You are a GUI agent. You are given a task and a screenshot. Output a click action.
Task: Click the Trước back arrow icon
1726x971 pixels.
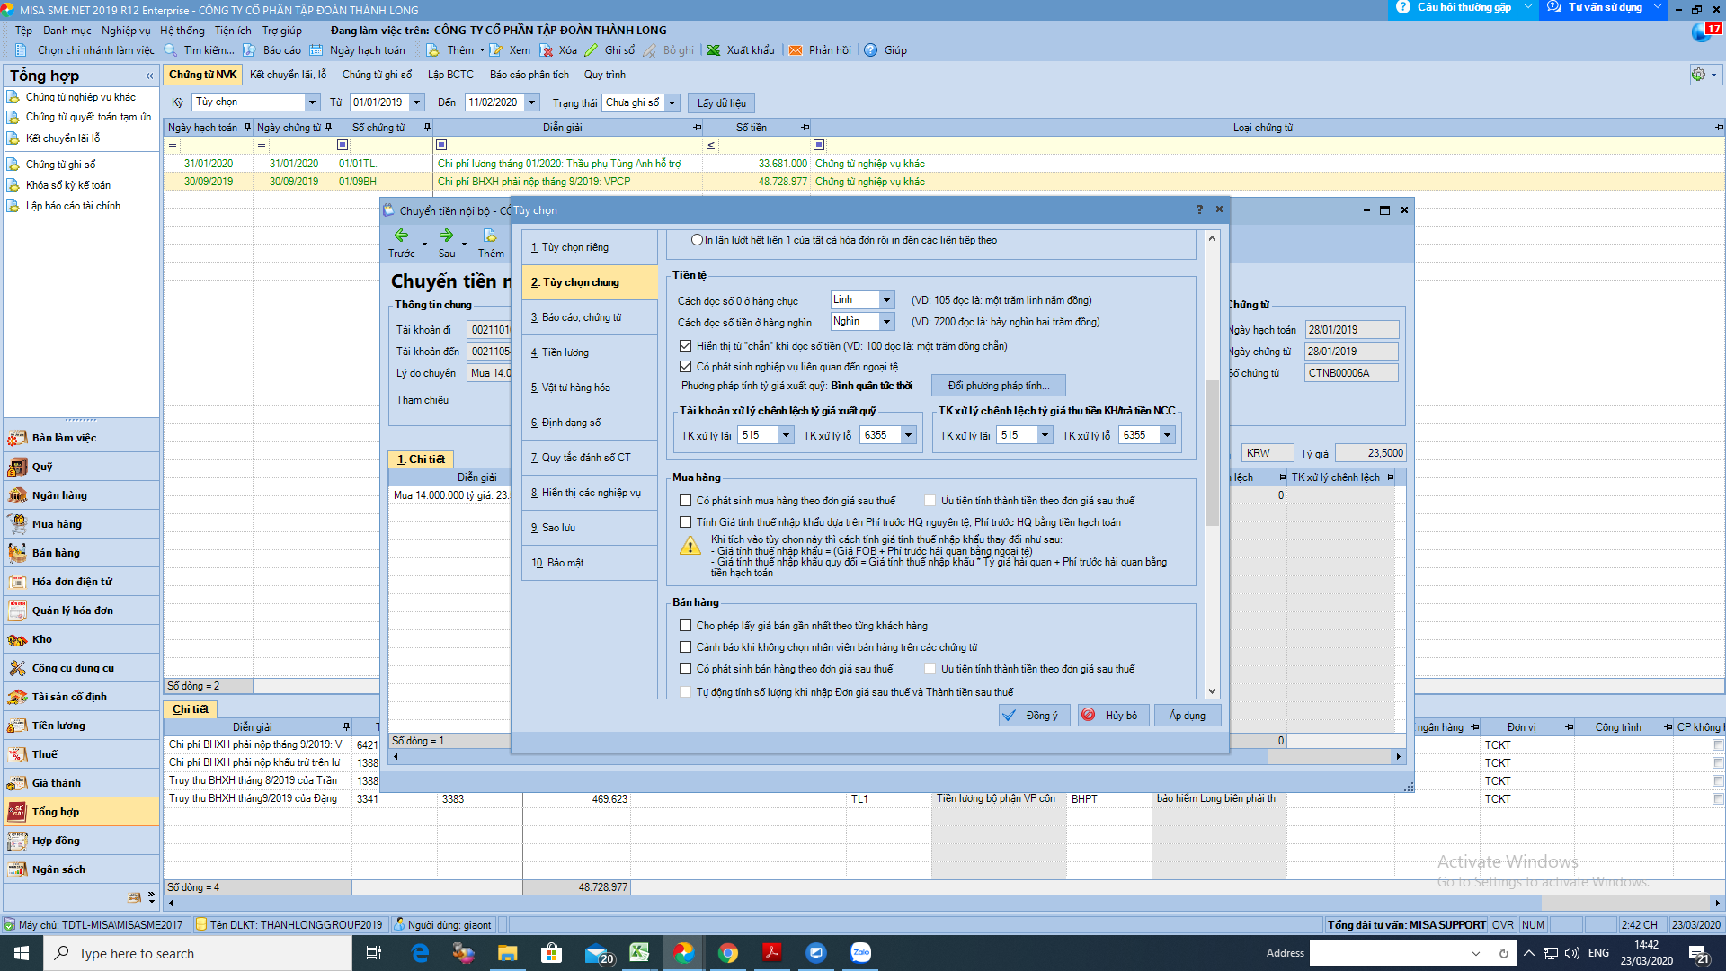click(x=401, y=235)
